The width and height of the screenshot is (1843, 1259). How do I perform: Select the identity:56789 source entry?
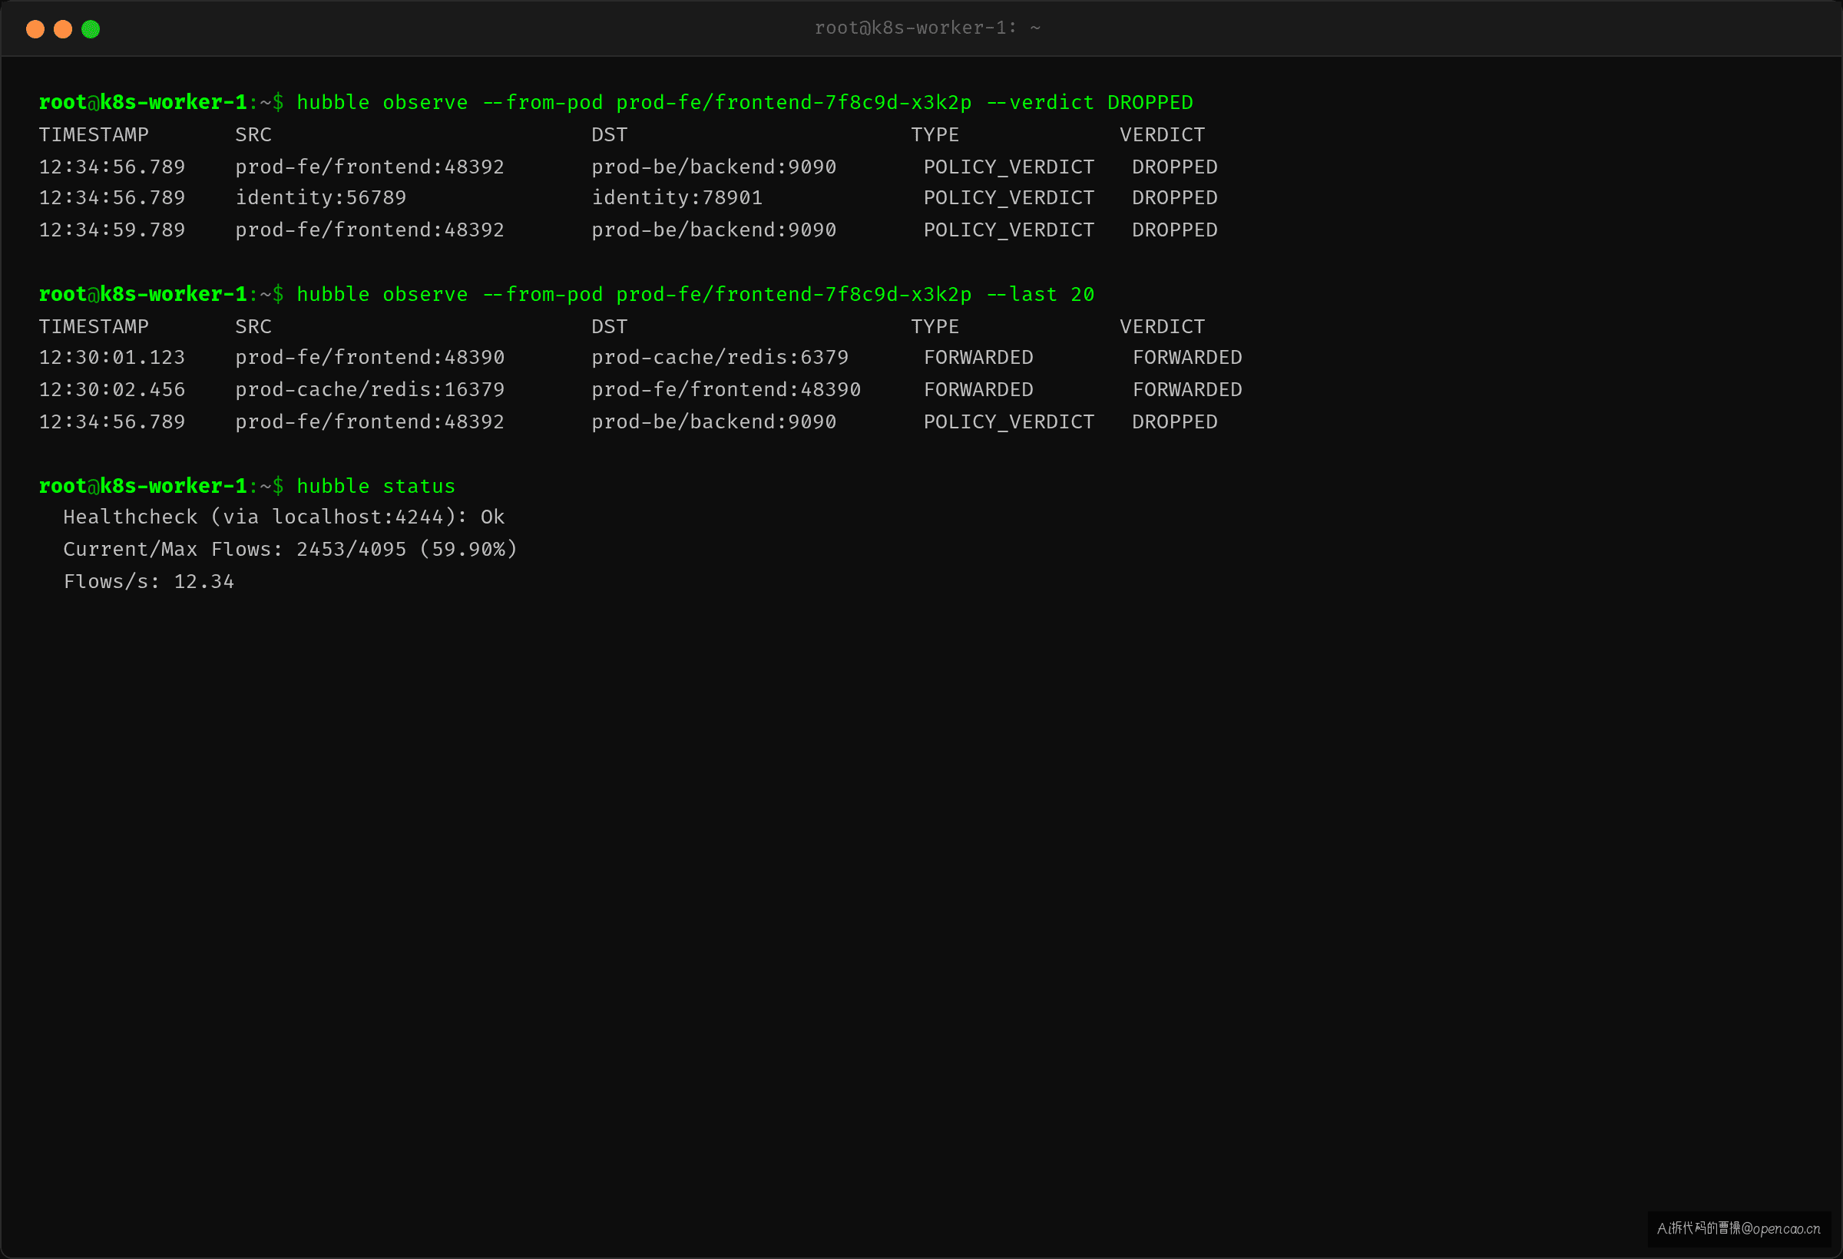pos(320,197)
